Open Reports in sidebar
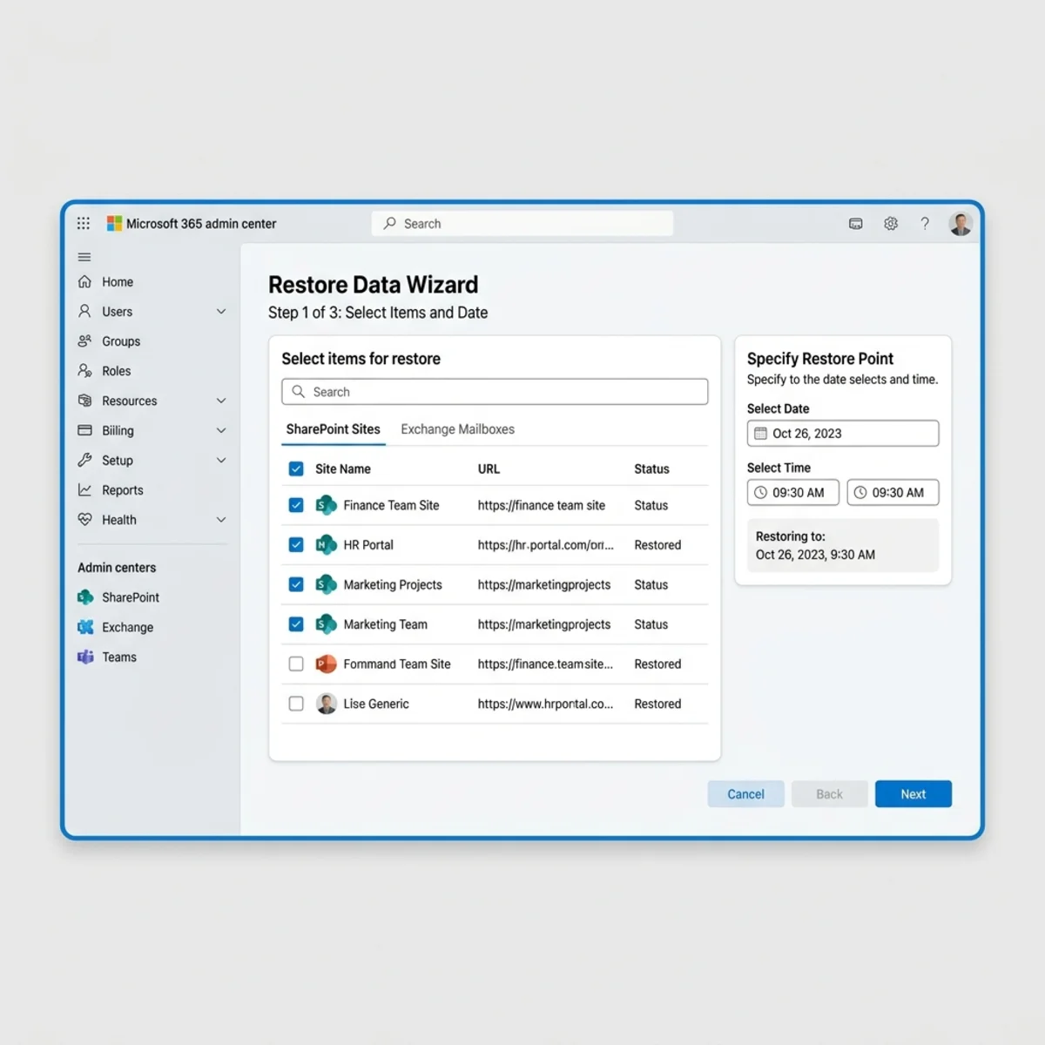1045x1045 pixels. tap(123, 490)
